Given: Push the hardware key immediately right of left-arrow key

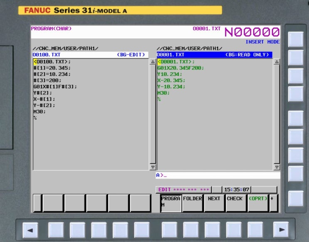Looking at the screenshot, I should (x=56, y=230).
